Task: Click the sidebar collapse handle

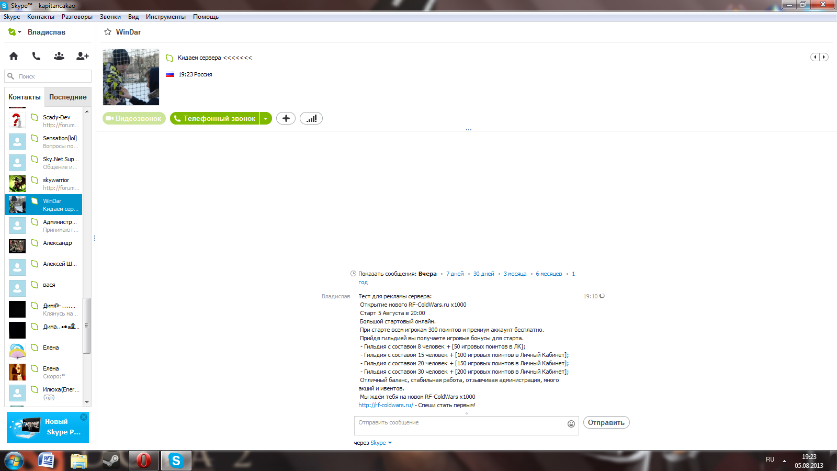Action: click(94, 238)
